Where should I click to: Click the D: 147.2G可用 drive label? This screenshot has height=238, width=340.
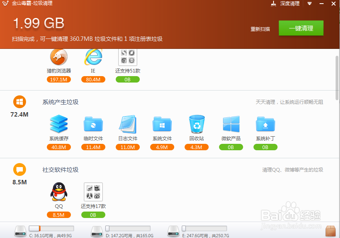(x=130, y=236)
